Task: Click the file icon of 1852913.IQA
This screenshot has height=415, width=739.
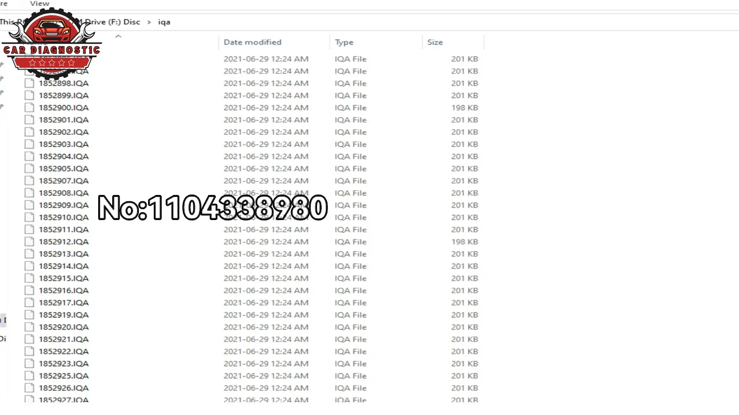Action: click(29, 254)
